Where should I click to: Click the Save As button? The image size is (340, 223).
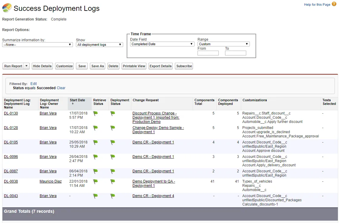[98, 66]
